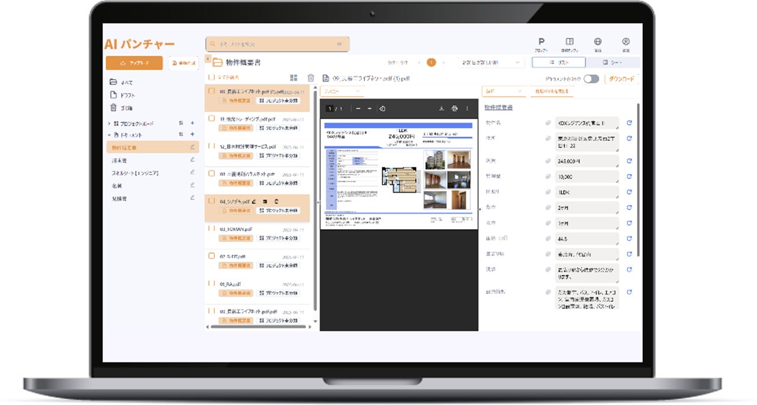Zoom in using PDF viewer plus
The image size is (757, 405).
pyautogui.click(x=369, y=109)
